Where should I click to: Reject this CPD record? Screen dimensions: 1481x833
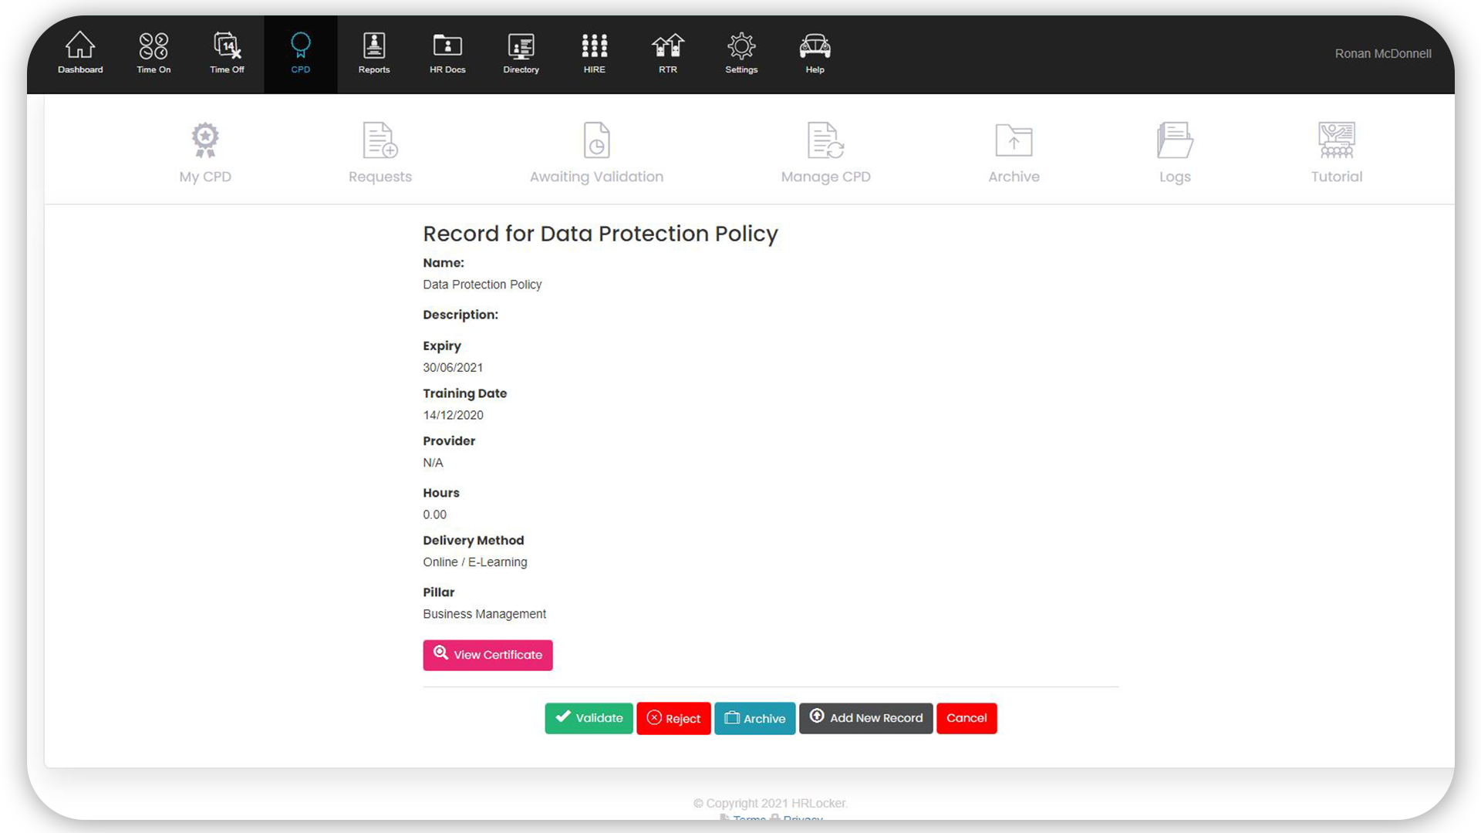673,718
